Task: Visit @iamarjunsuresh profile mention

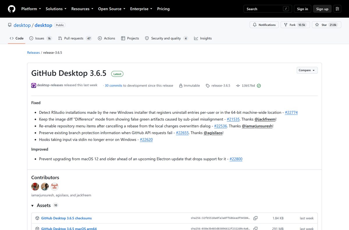Action: [x=257, y=126]
